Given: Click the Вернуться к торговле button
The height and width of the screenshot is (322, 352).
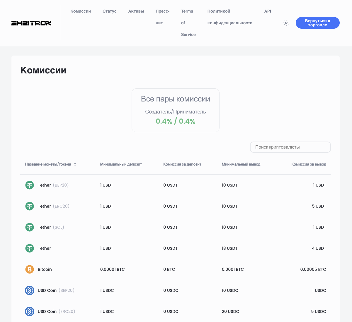Looking at the screenshot, I should pyautogui.click(x=318, y=23).
